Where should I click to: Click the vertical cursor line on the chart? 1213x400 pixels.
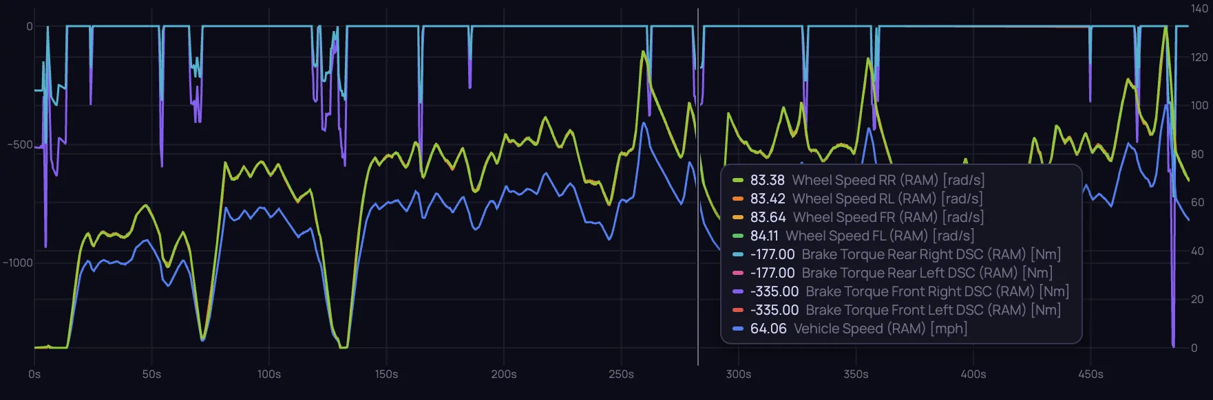[x=698, y=187]
